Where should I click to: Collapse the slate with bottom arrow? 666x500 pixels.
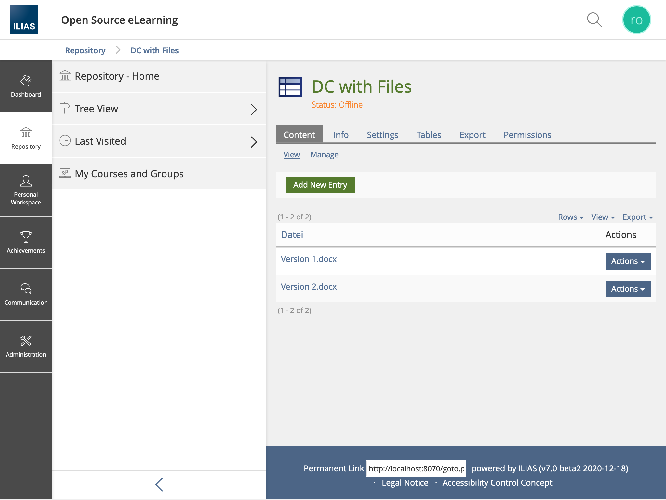(x=159, y=484)
